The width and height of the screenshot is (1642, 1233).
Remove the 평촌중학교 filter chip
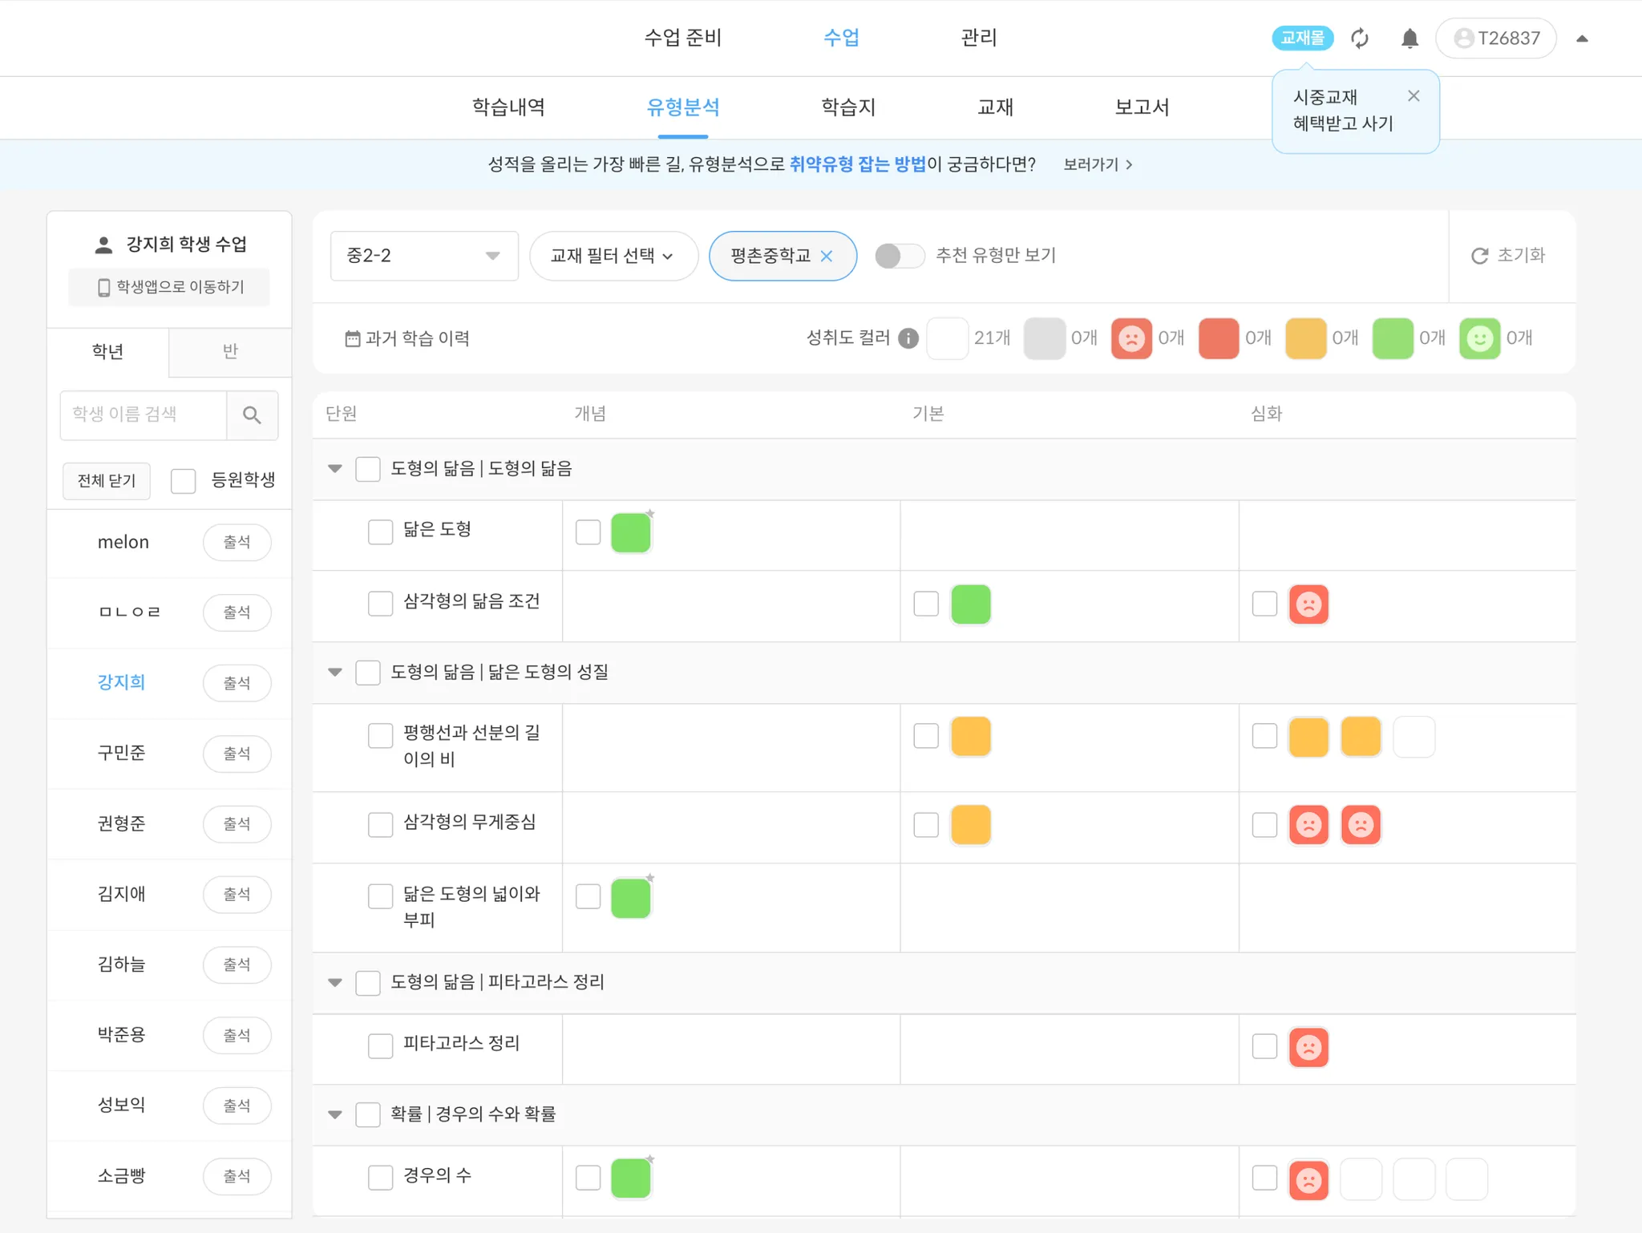(x=827, y=256)
